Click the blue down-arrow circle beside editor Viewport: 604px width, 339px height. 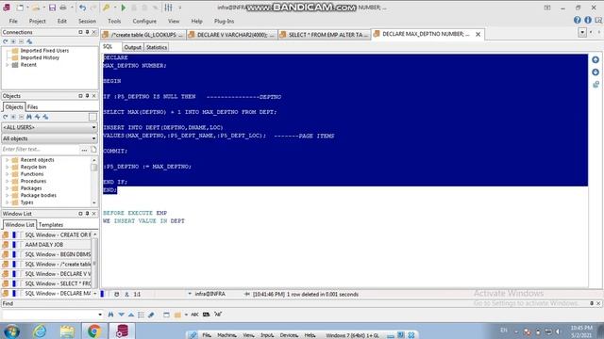(x=596, y=73)
